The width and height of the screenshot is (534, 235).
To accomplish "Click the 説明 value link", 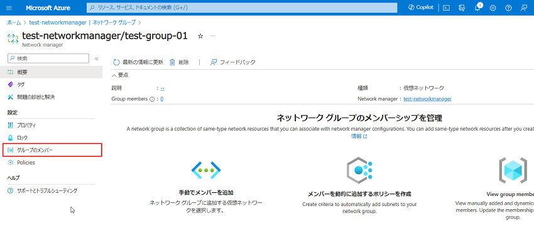I will click(163, 88).
